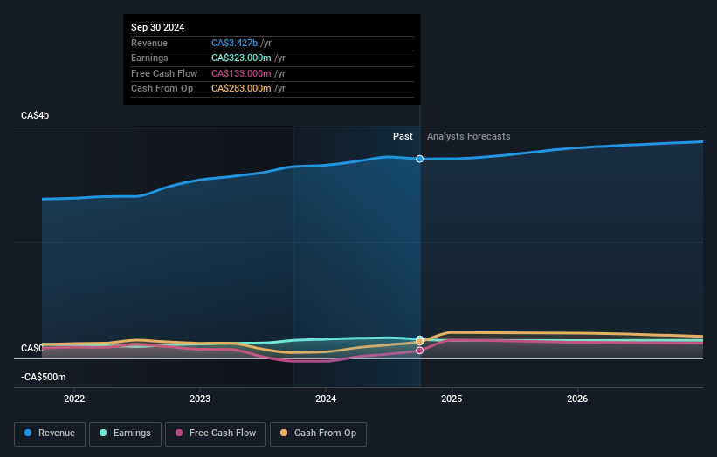The image size is (717, 457).
Task: Click the blue Revenue data point marker
Action: (419, 159)
